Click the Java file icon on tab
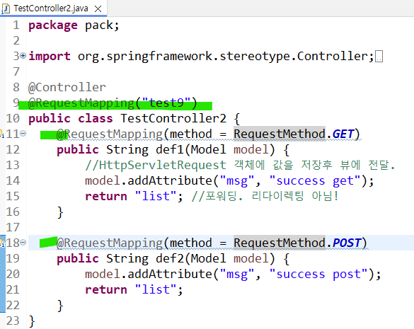The height and width of the screenshot is (329, 414). (5, 8)
